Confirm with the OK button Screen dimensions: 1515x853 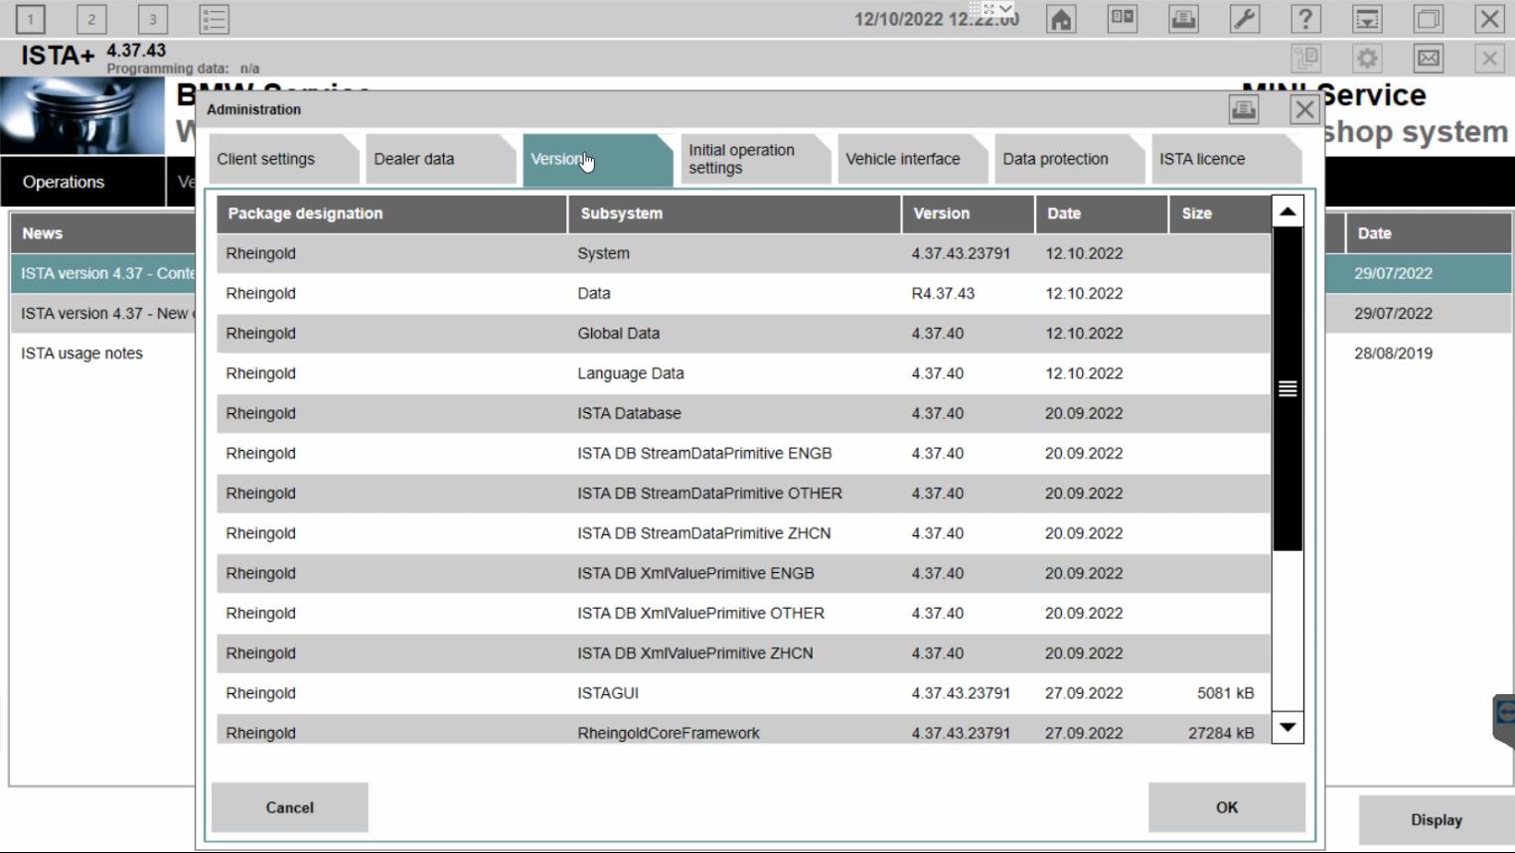tap(1227, 807)
